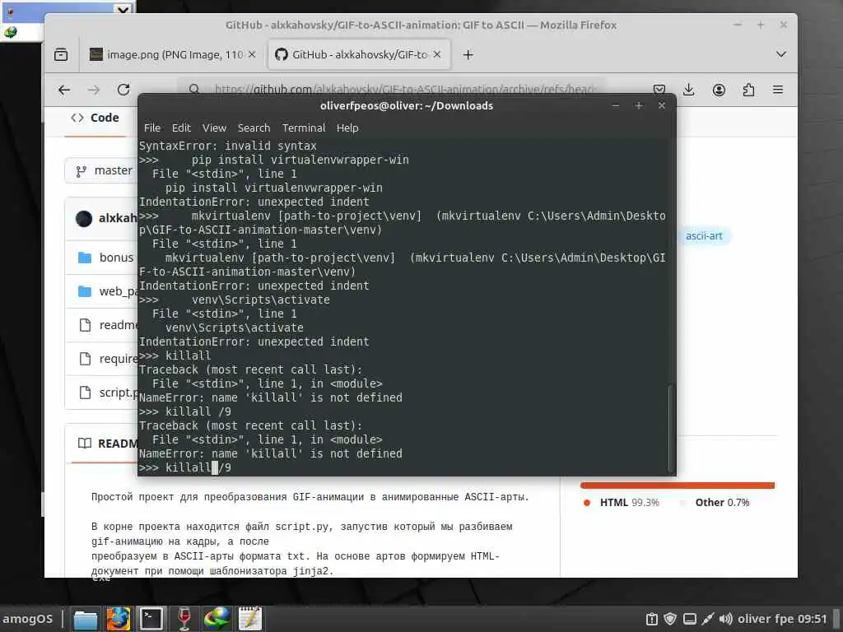Click the Other 0.7% language entry
The height and width of the screenshot is (632, 843).
tap(715, 503)
